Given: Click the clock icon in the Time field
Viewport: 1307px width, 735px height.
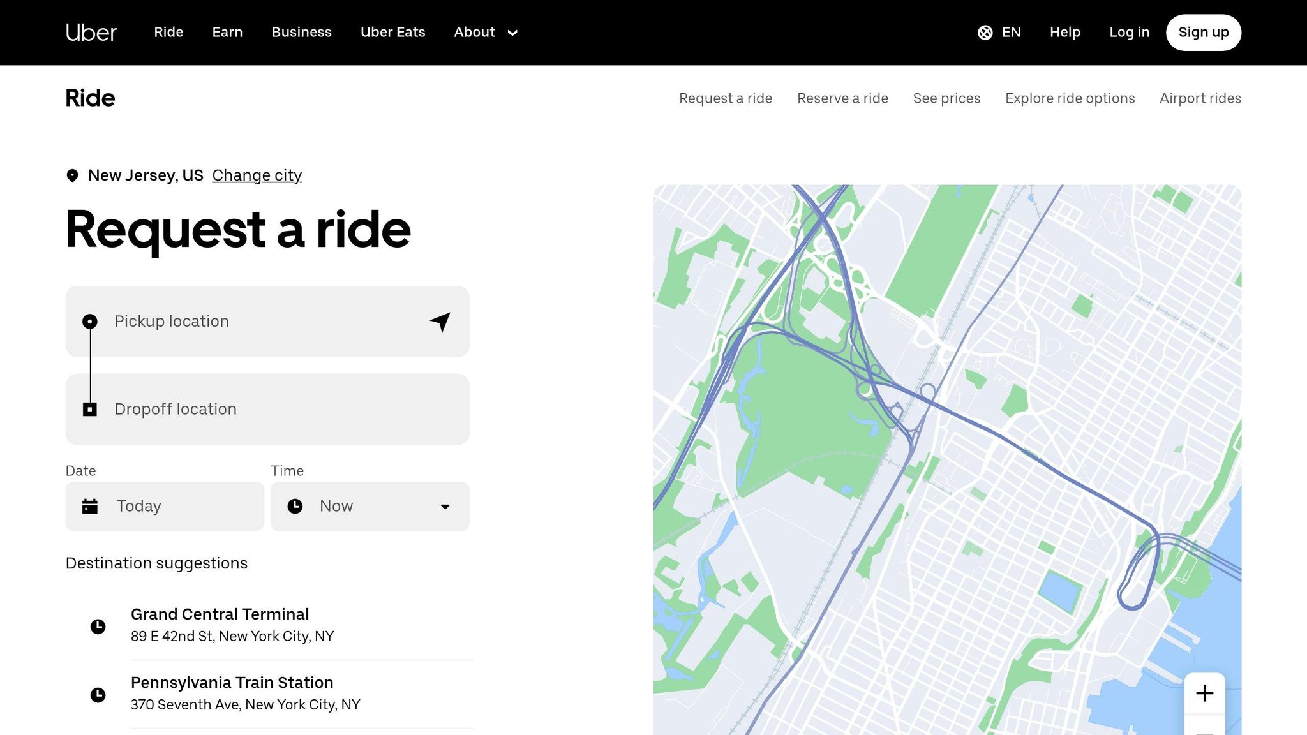Looking at the screenshot, I should point(295,506).
